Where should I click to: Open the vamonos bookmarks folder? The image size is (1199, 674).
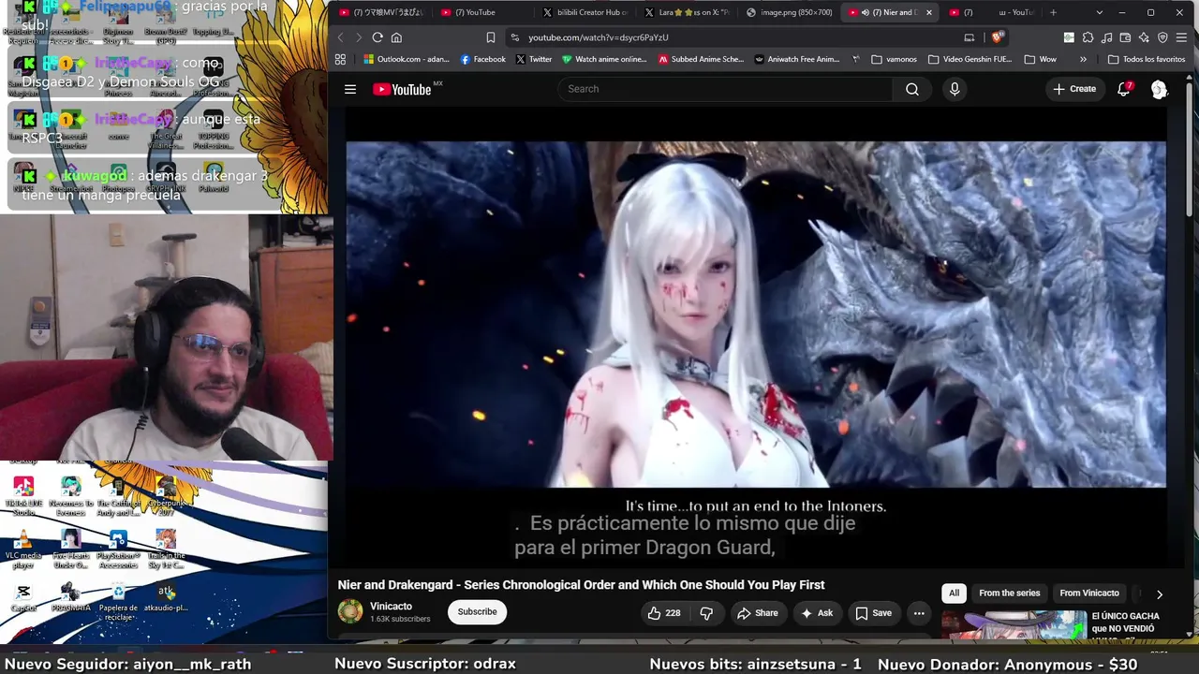click(x=894, y=59)
